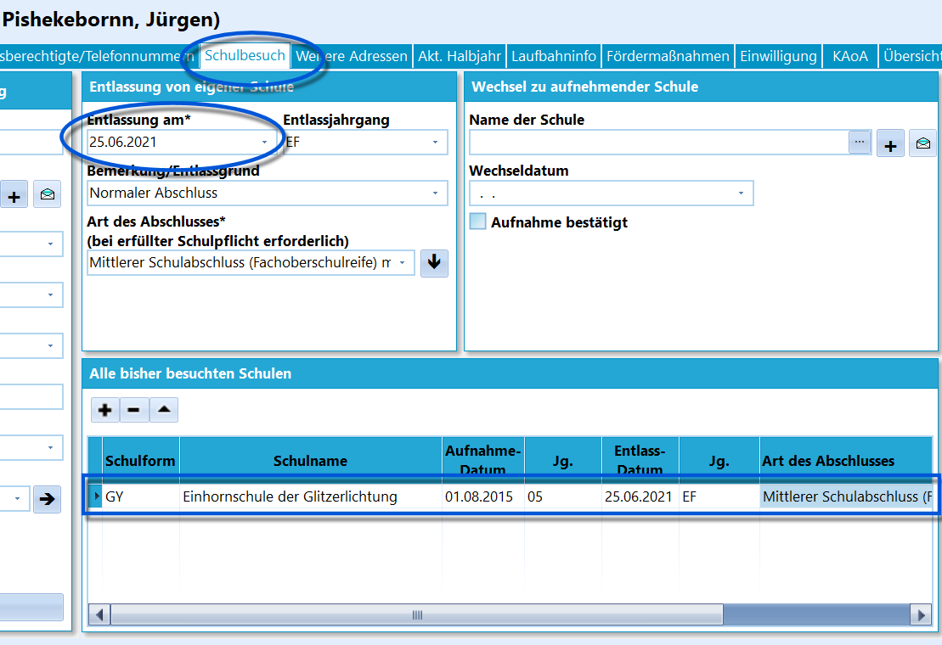Remove the row with the minus button
Image resolution: width=942 pixels, height=645 pixels.
tap(134, 411)
